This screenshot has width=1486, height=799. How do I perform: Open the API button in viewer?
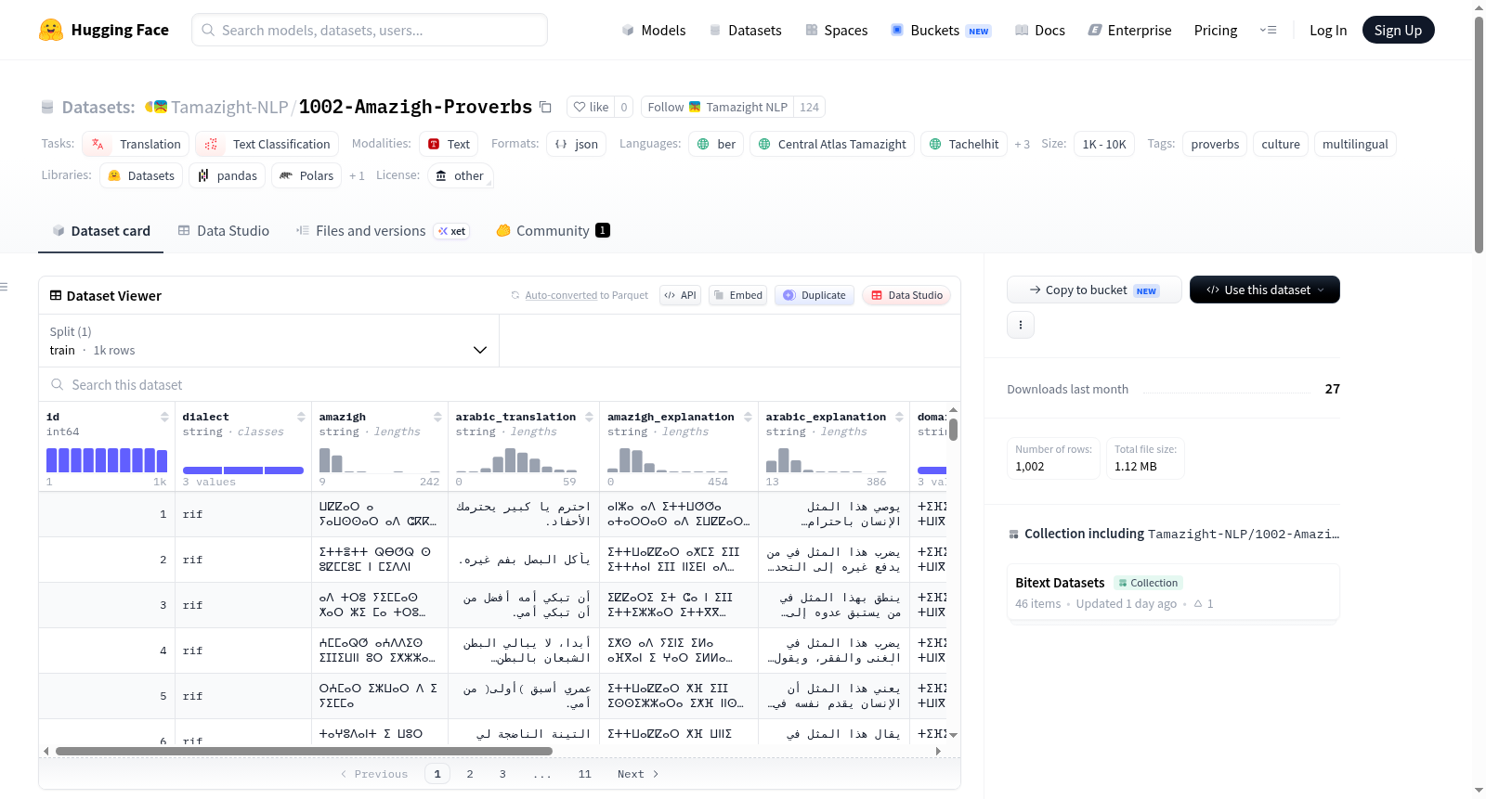[x=680, y=295]
